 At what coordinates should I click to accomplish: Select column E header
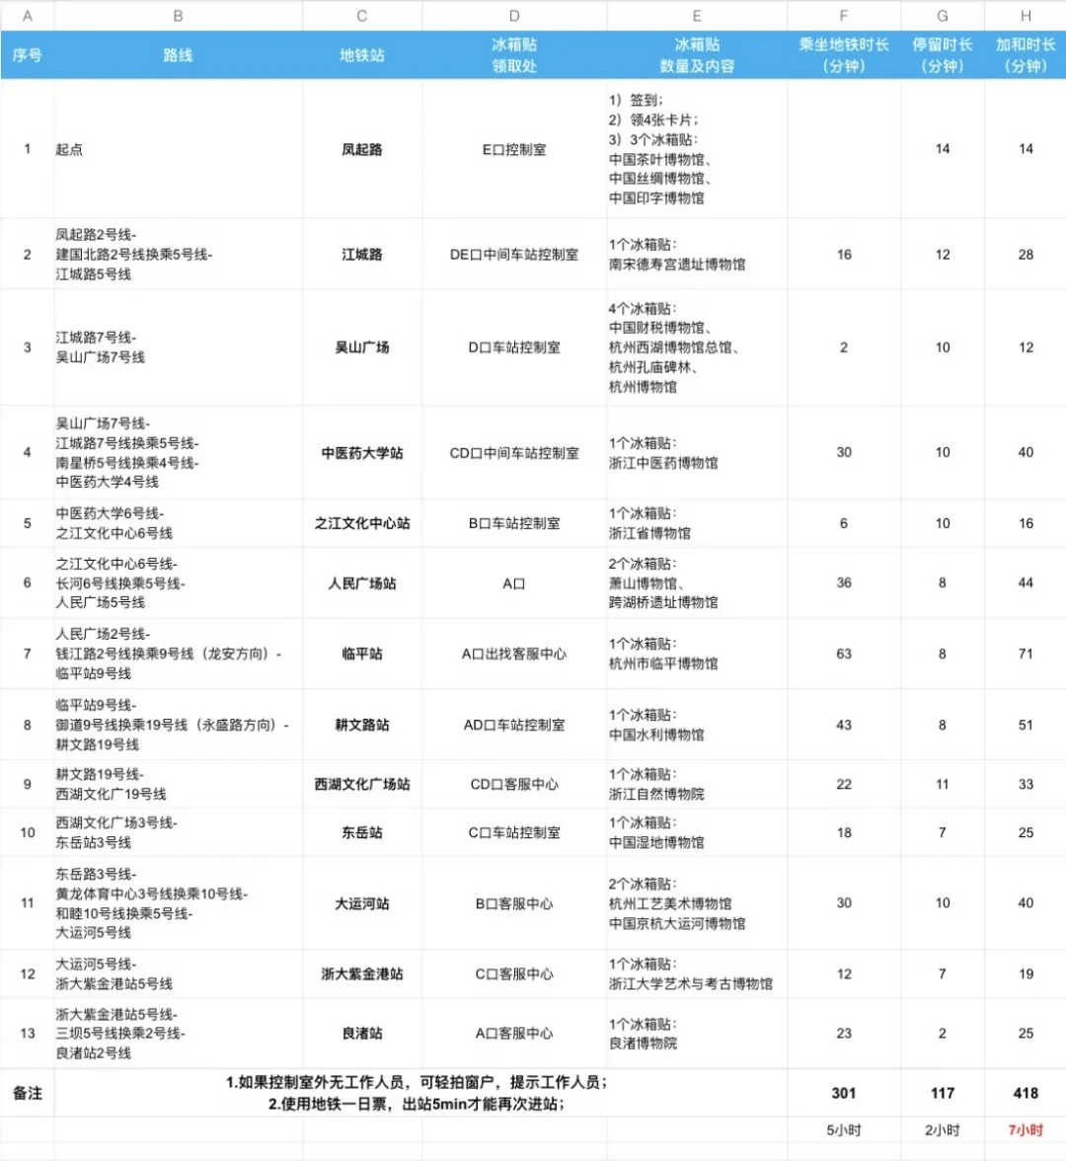click(x=697, y=16)
